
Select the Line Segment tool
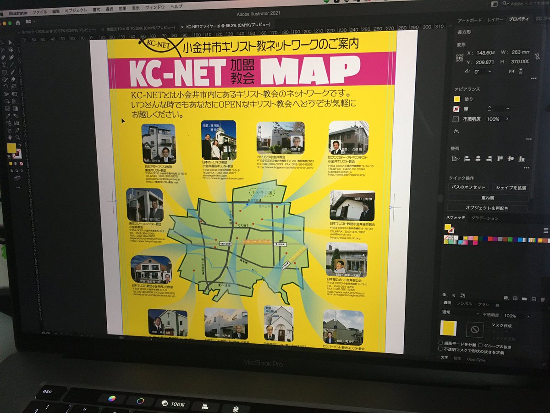12,64
